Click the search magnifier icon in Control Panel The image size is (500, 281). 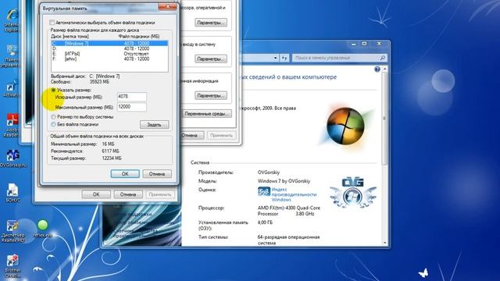click(382, 58)
